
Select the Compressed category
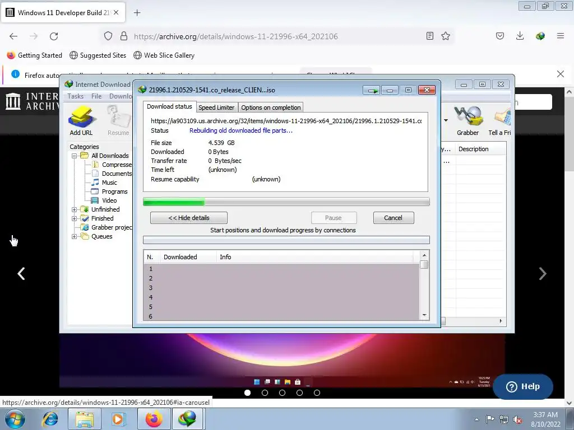point(112,165)
